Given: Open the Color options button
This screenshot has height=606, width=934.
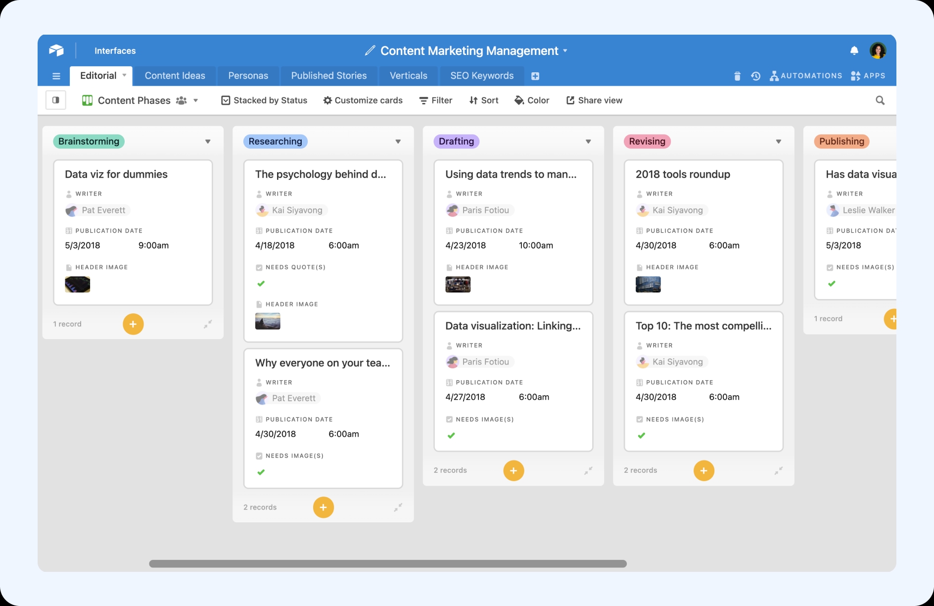Looking at the screenshot, I should pos(532,101).
